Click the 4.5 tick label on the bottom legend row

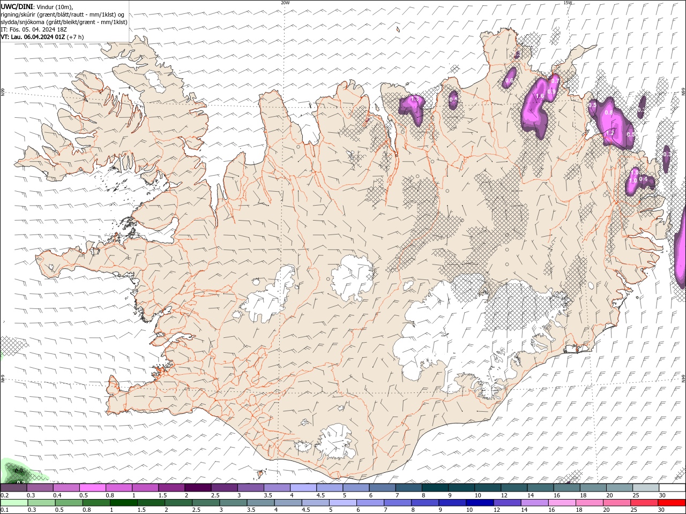(307, 510)
